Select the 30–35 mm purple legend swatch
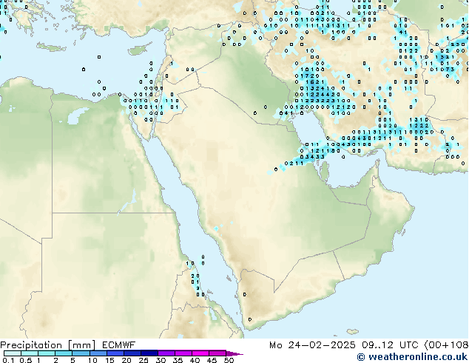469x363 pixels. pyautogui.click(x=166, y=353)
